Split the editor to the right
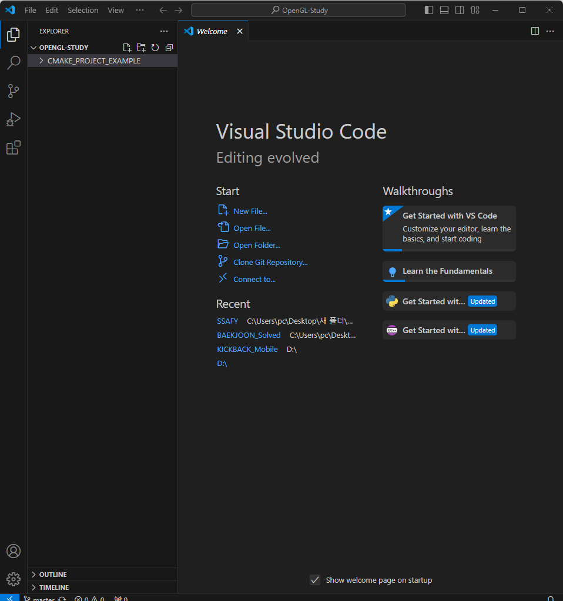Screen dimensions: 563x601 pos(535,31)
